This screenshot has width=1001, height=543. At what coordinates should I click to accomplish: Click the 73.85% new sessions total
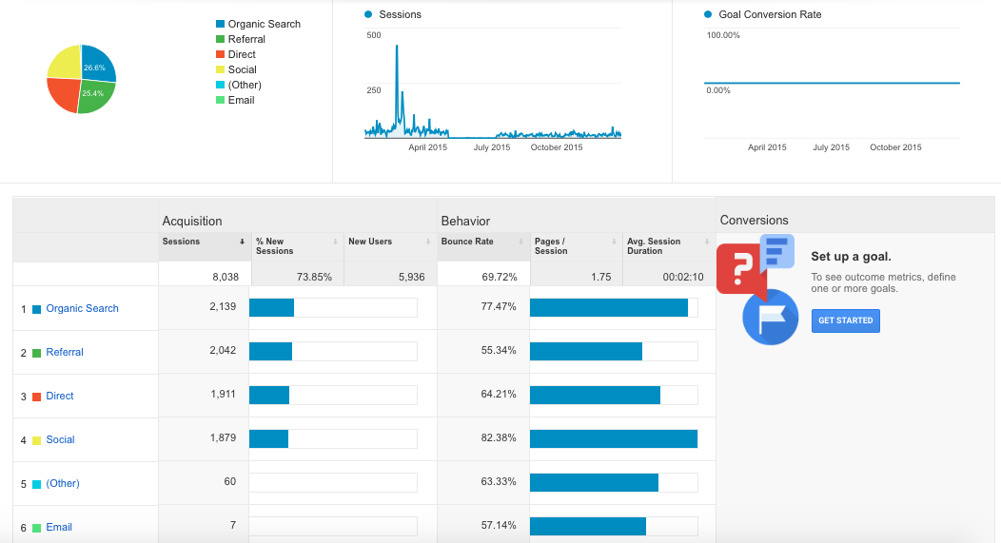[x=314, y=277]
